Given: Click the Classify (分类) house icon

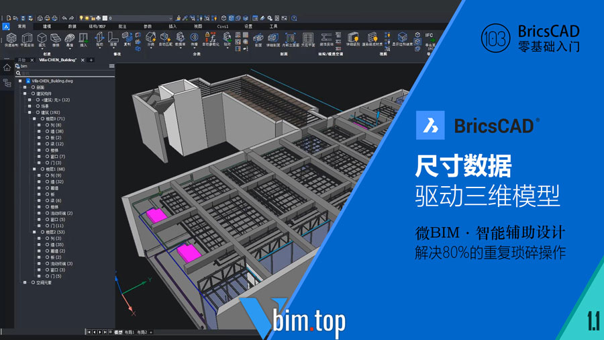Looking at the screenshot, I should tap(150, 38).
